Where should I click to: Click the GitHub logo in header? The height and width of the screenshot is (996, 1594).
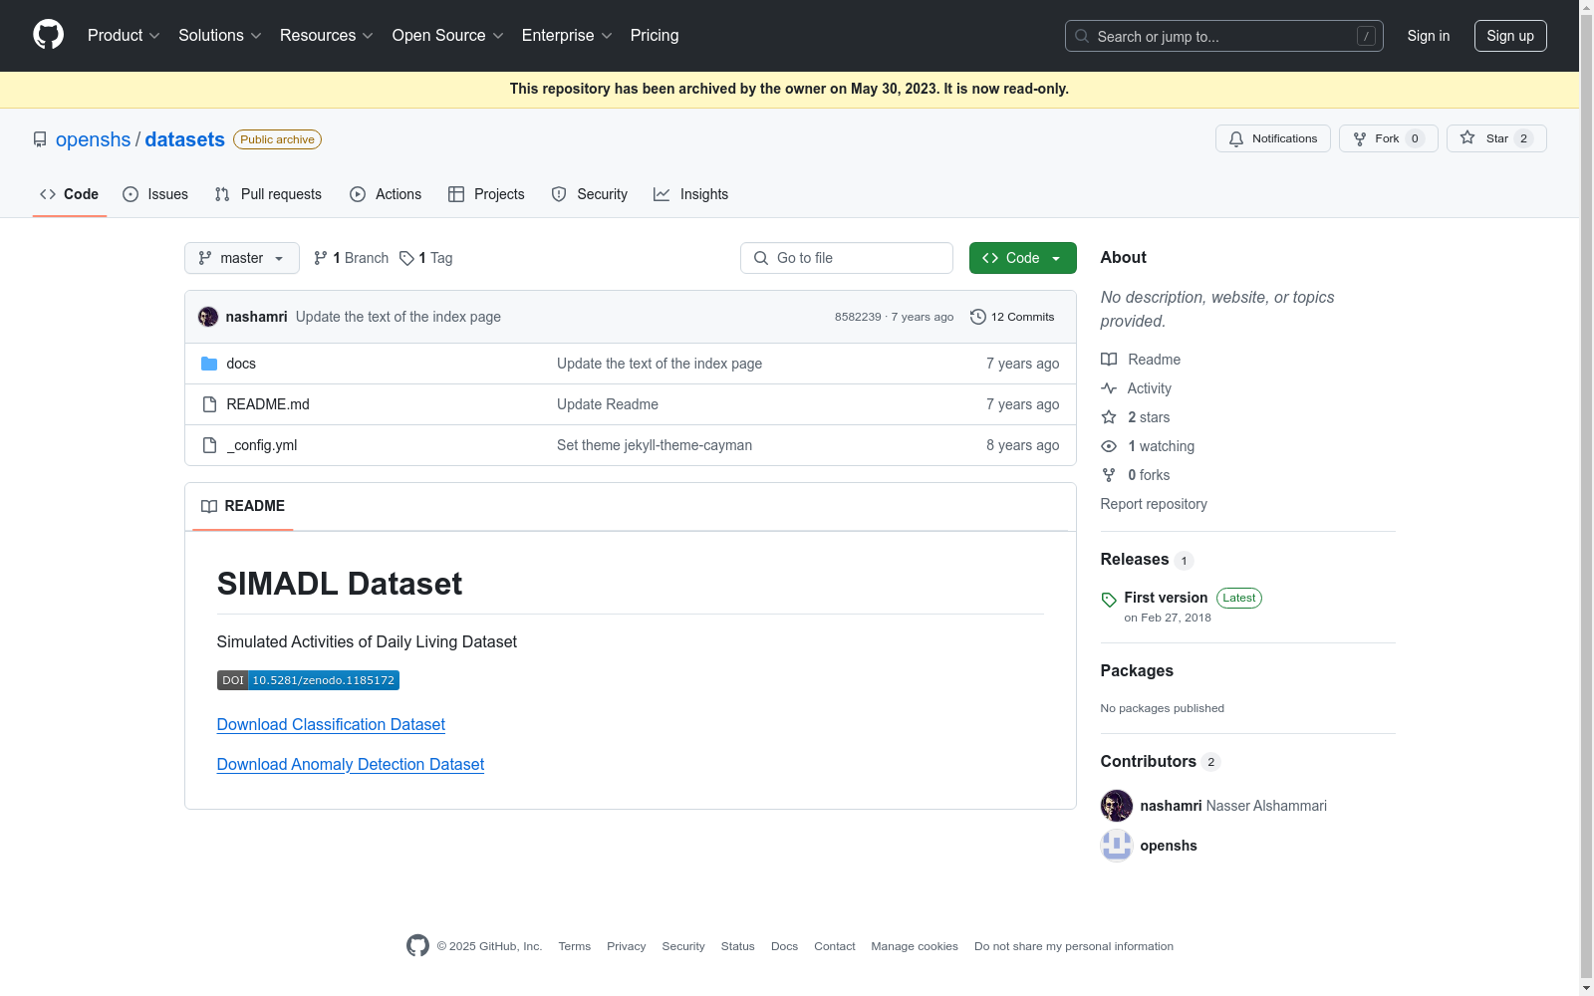(48, 35)
